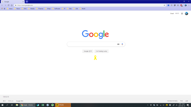This screenshot has width=191, height=107.
Task: Open the Chrome three-dot menu
Action: [189, 5]
